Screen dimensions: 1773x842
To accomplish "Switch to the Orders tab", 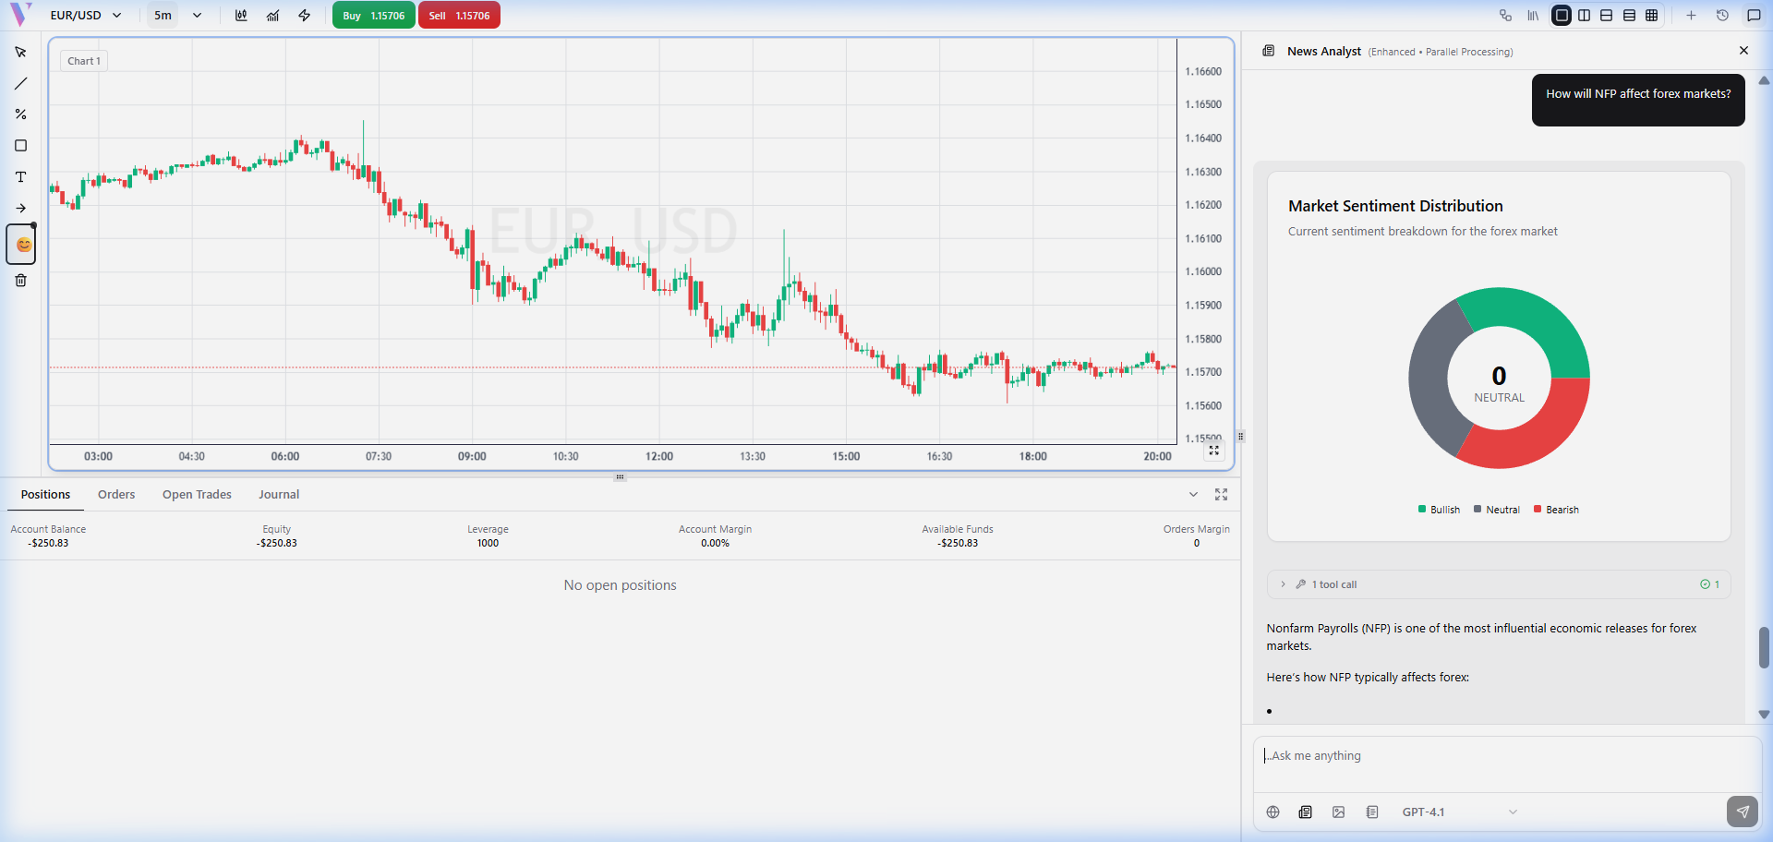I will click(116, 495).
